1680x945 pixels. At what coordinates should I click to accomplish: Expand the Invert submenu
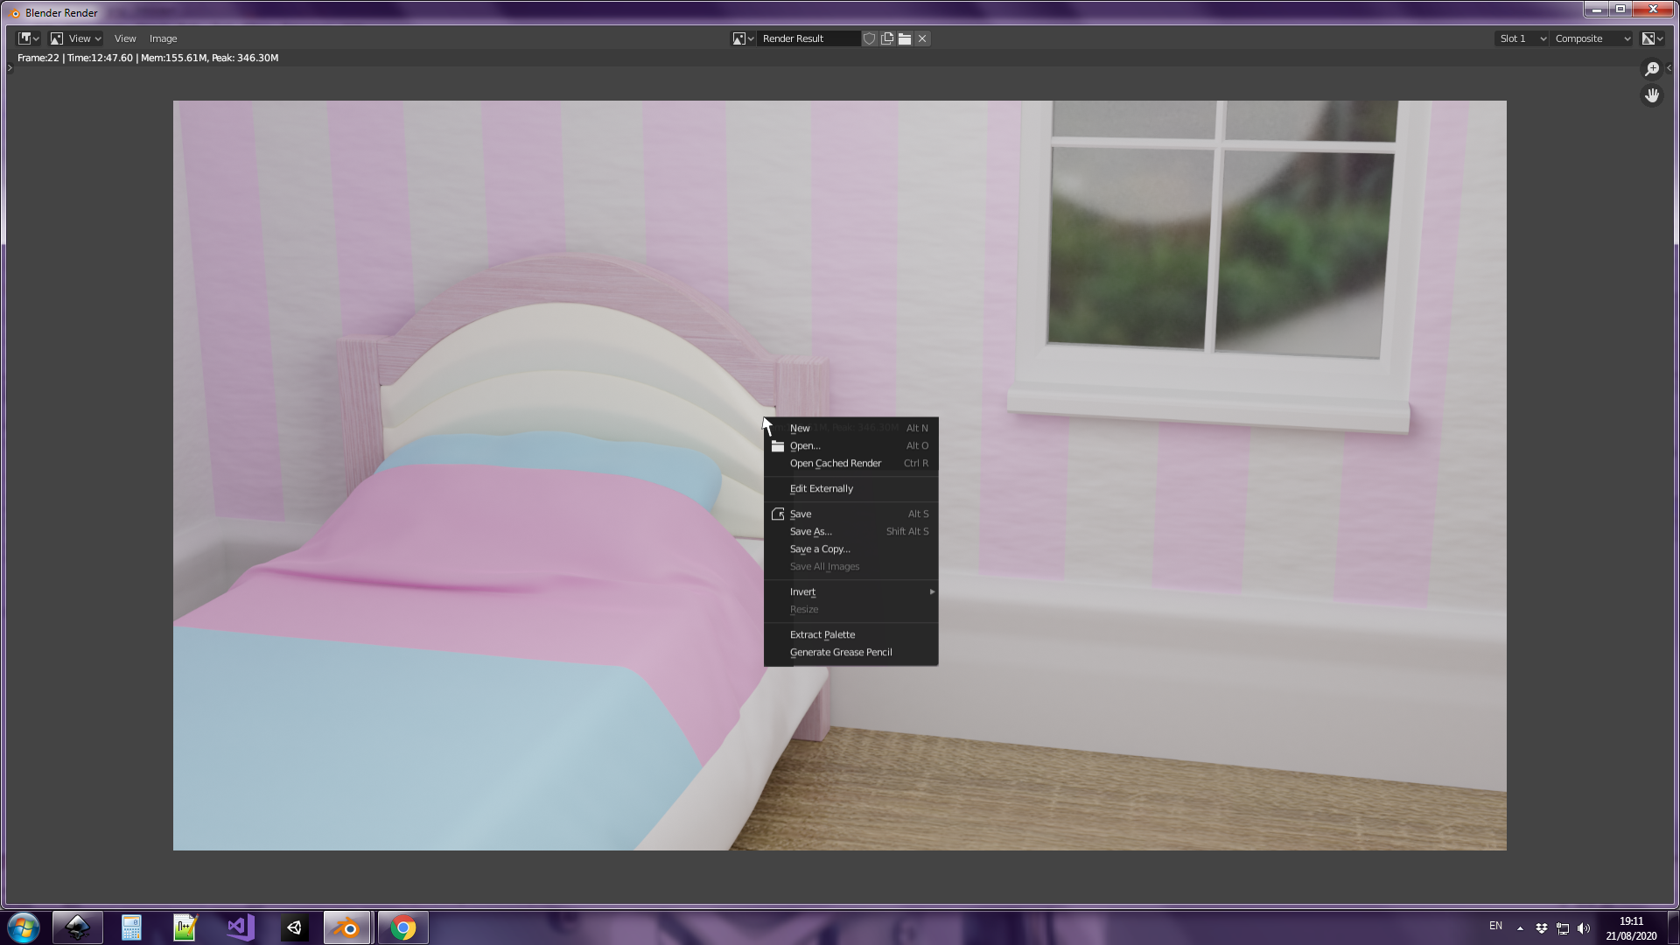click(850, 591)
